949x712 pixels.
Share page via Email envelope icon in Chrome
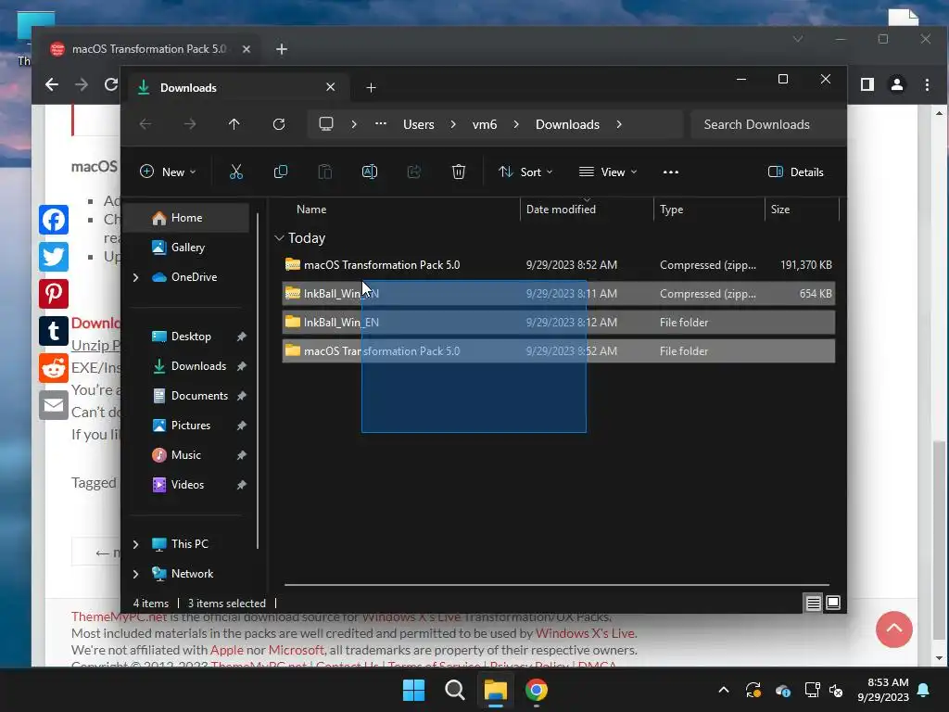tap(53, 405)
